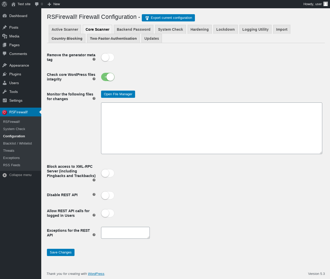Viewport: 330px width, 279px height.
Task: Switch to Logging Utility tab
Action: [255, 29]
